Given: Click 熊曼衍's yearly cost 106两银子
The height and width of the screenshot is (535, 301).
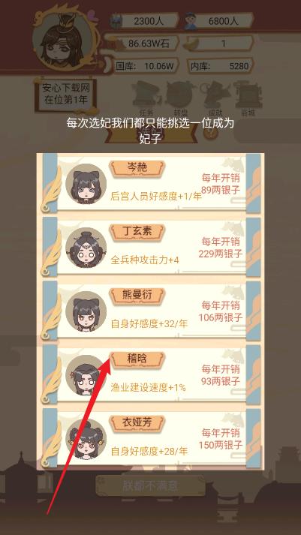Looking at the screenshot, I should 221,317.
